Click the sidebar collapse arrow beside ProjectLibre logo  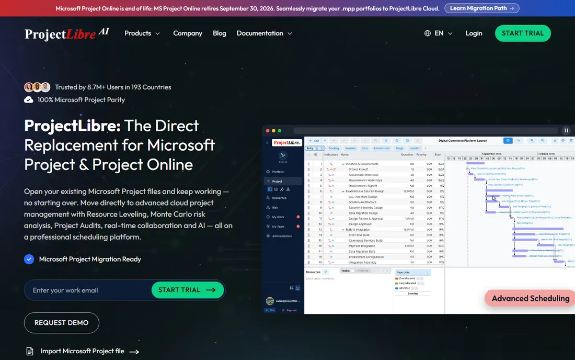(267, 143)
